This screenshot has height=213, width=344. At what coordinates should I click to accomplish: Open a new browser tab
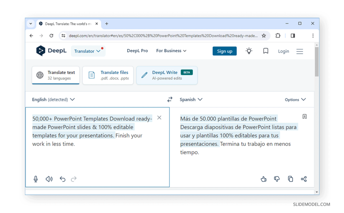pyautogui.click(x=107, y=24)
